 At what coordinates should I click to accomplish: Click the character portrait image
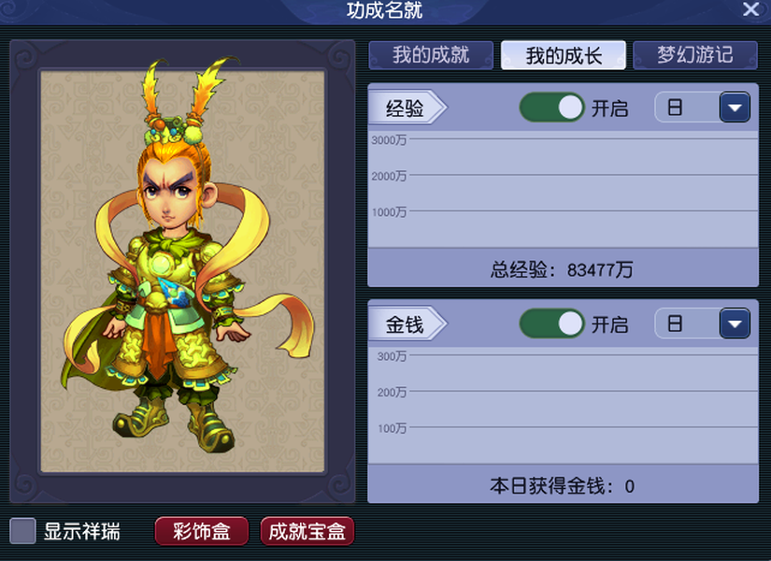182,271
